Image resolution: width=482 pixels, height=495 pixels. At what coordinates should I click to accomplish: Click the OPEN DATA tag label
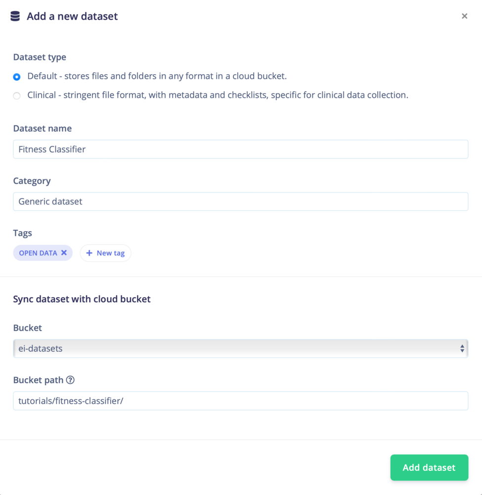(38, 253)
